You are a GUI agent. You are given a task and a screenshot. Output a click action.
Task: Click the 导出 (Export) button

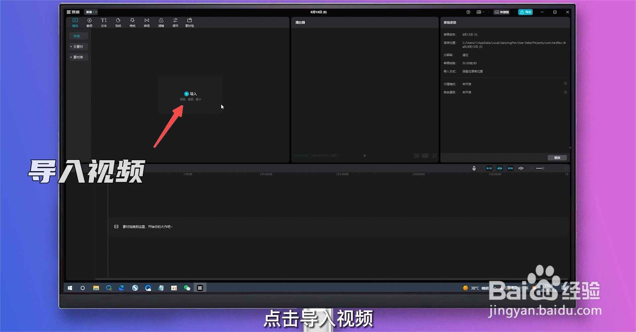525,12
